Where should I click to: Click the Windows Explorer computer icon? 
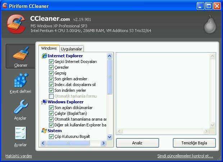[x=44, y=102]
